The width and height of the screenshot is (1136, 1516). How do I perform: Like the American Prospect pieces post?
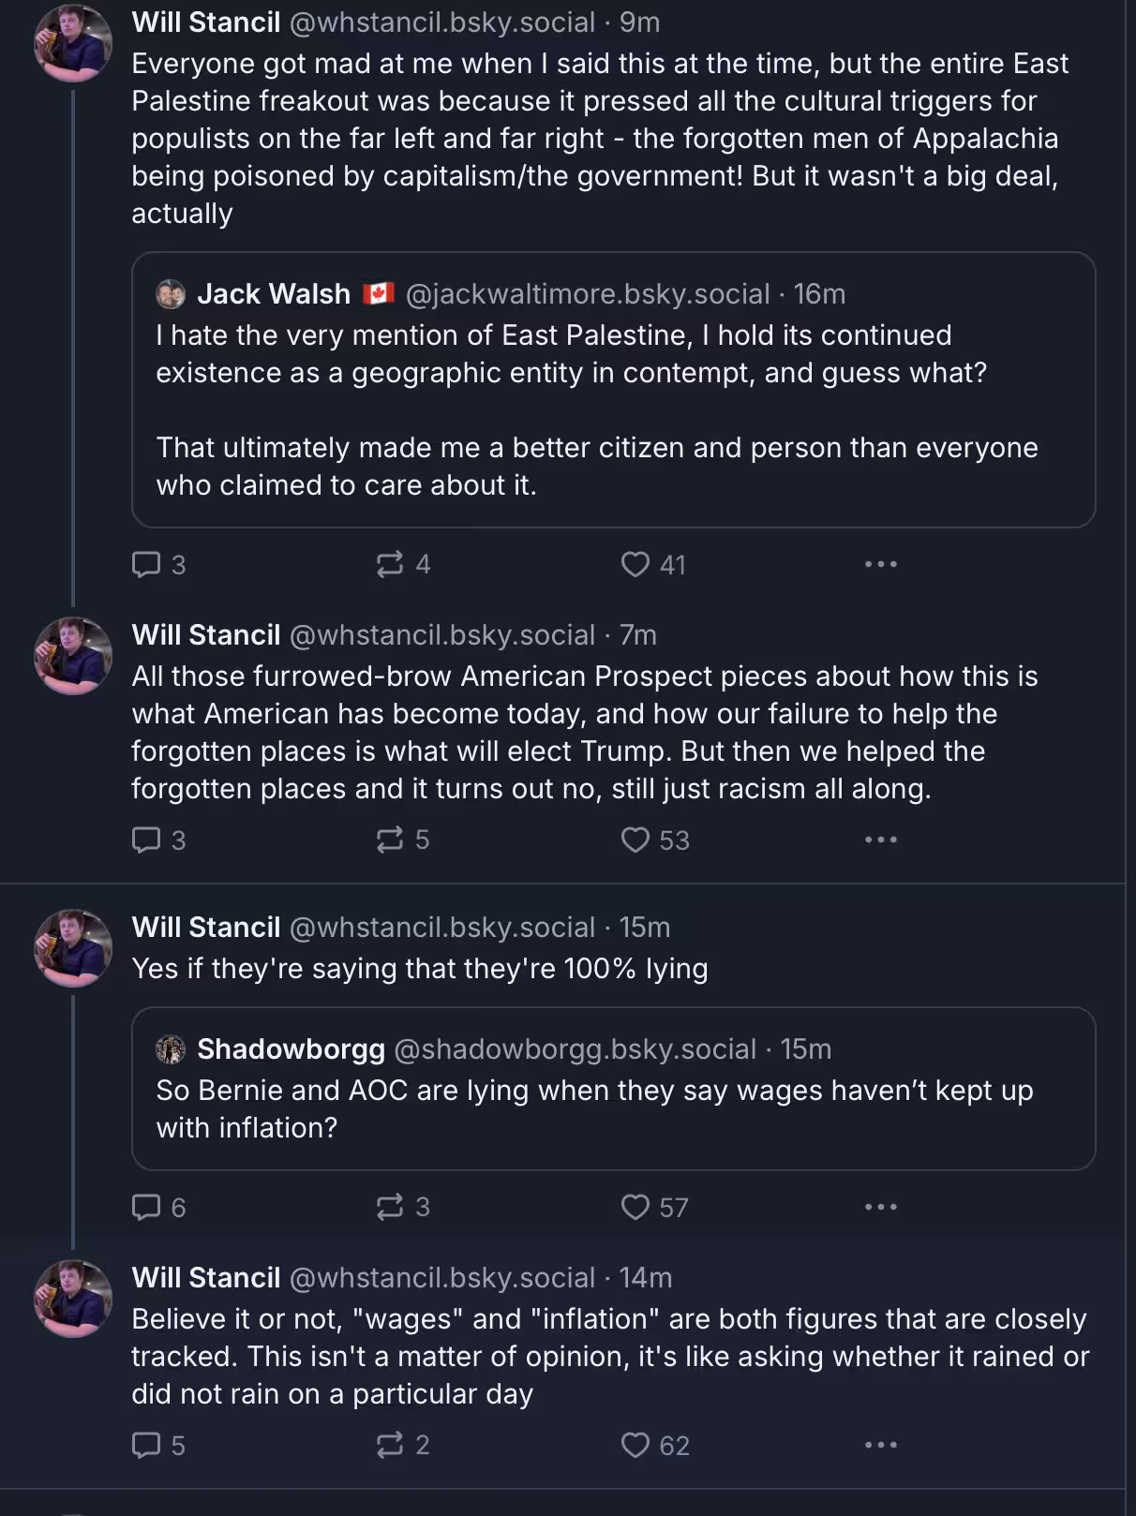point(635,840)
